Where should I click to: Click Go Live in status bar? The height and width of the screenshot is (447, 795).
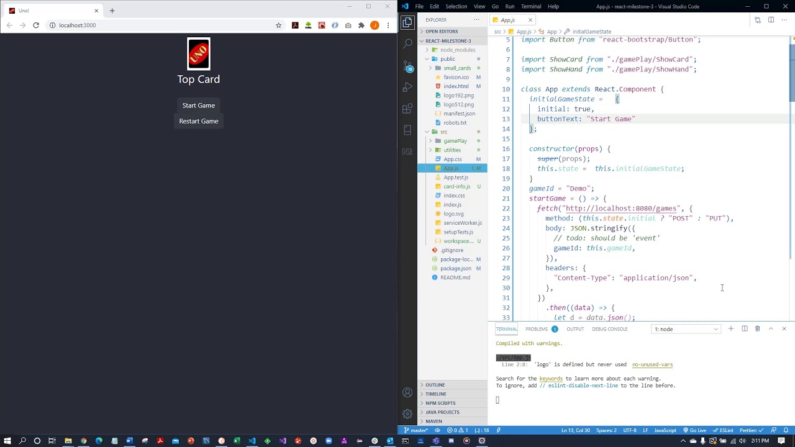pos(694,430)
